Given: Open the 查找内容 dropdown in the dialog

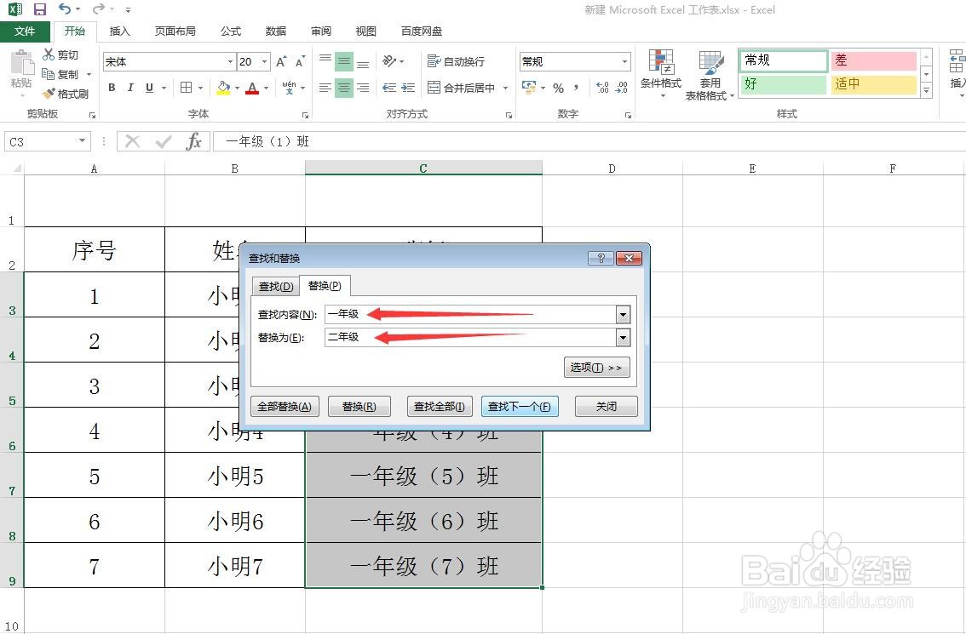Looking at the screenshot, I should [x=623, y=313].
